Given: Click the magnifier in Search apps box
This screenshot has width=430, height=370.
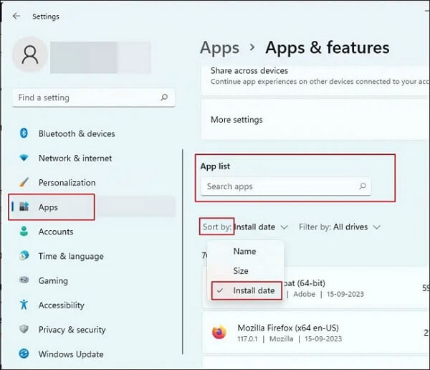Looking at the screenshot, I should point(363,186).
